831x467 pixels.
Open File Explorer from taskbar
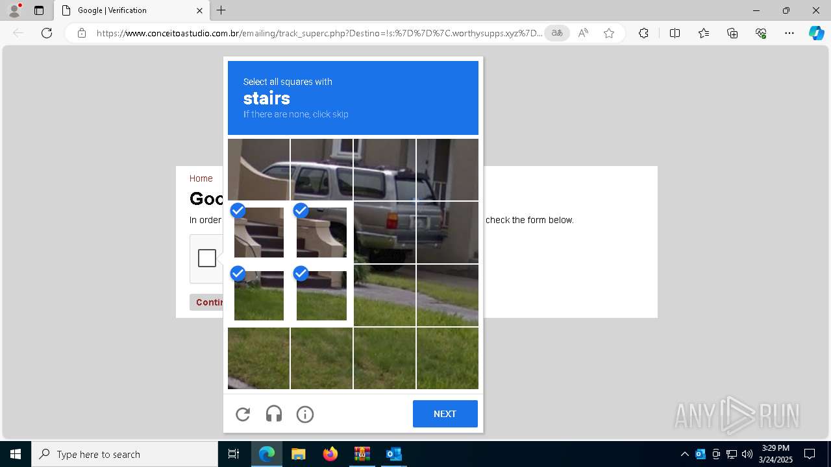pos(298,454)
